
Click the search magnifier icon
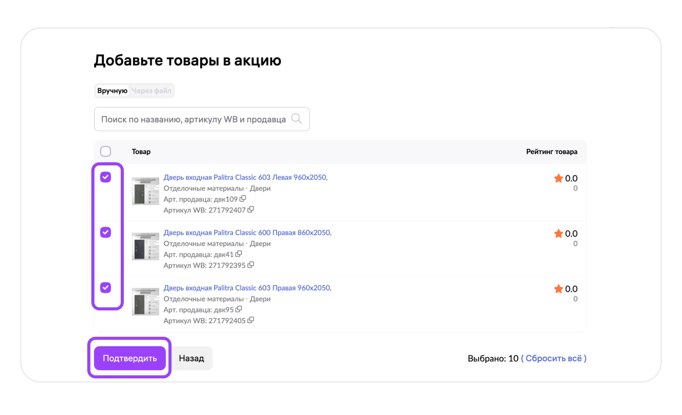tap(296, 119)
